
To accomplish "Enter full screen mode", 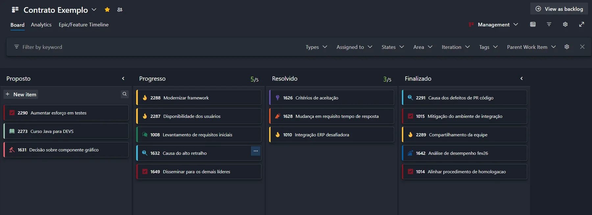I will (x=581, y=24).
